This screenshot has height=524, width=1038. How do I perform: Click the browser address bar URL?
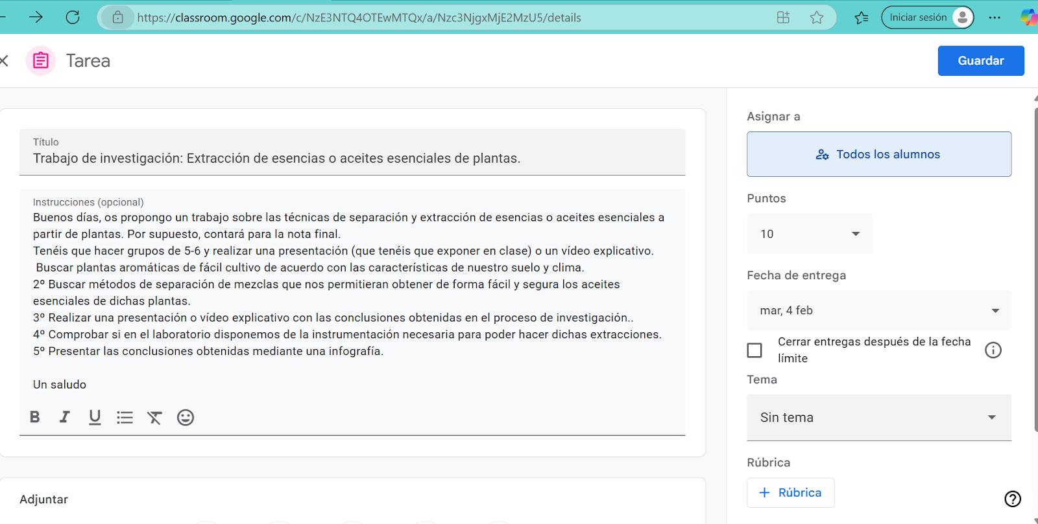pos(359,17)
